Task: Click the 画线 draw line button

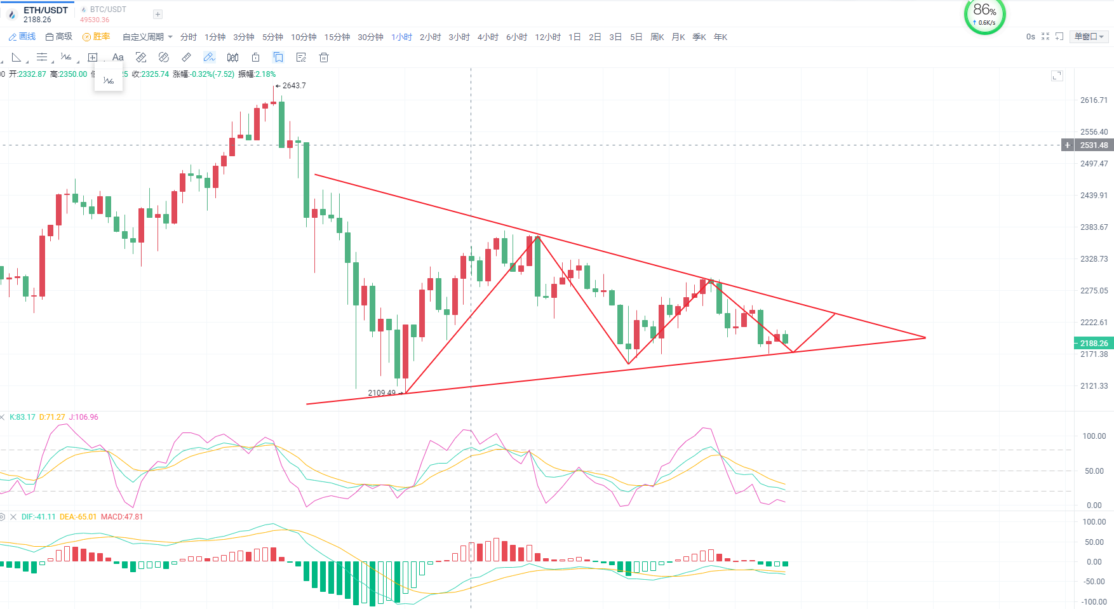Action: pos(22,37)
